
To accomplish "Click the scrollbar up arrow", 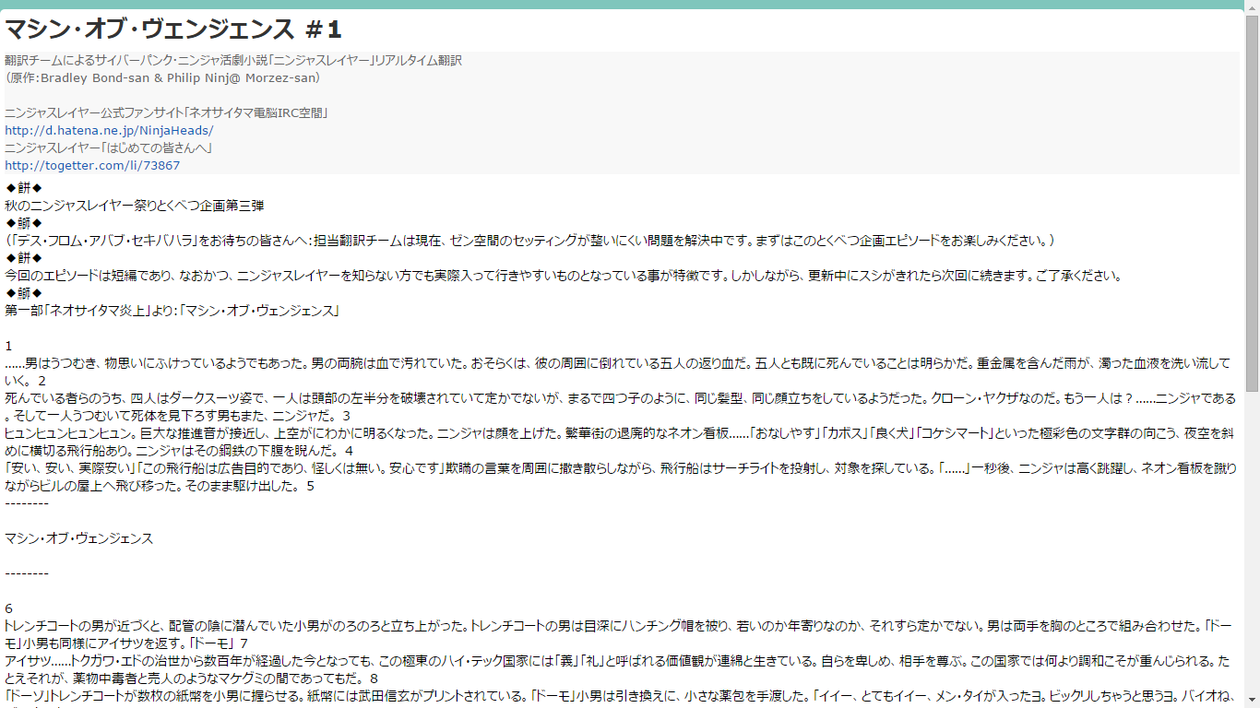I will (x=1253, y=8).
